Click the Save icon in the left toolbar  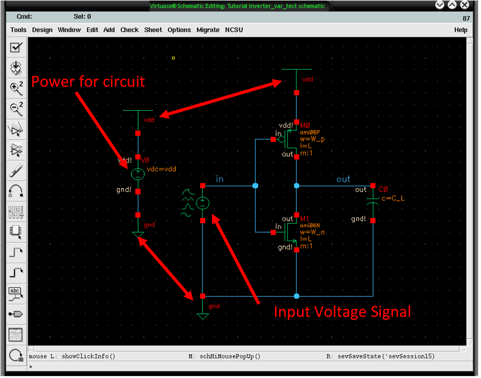pos(16,68)
